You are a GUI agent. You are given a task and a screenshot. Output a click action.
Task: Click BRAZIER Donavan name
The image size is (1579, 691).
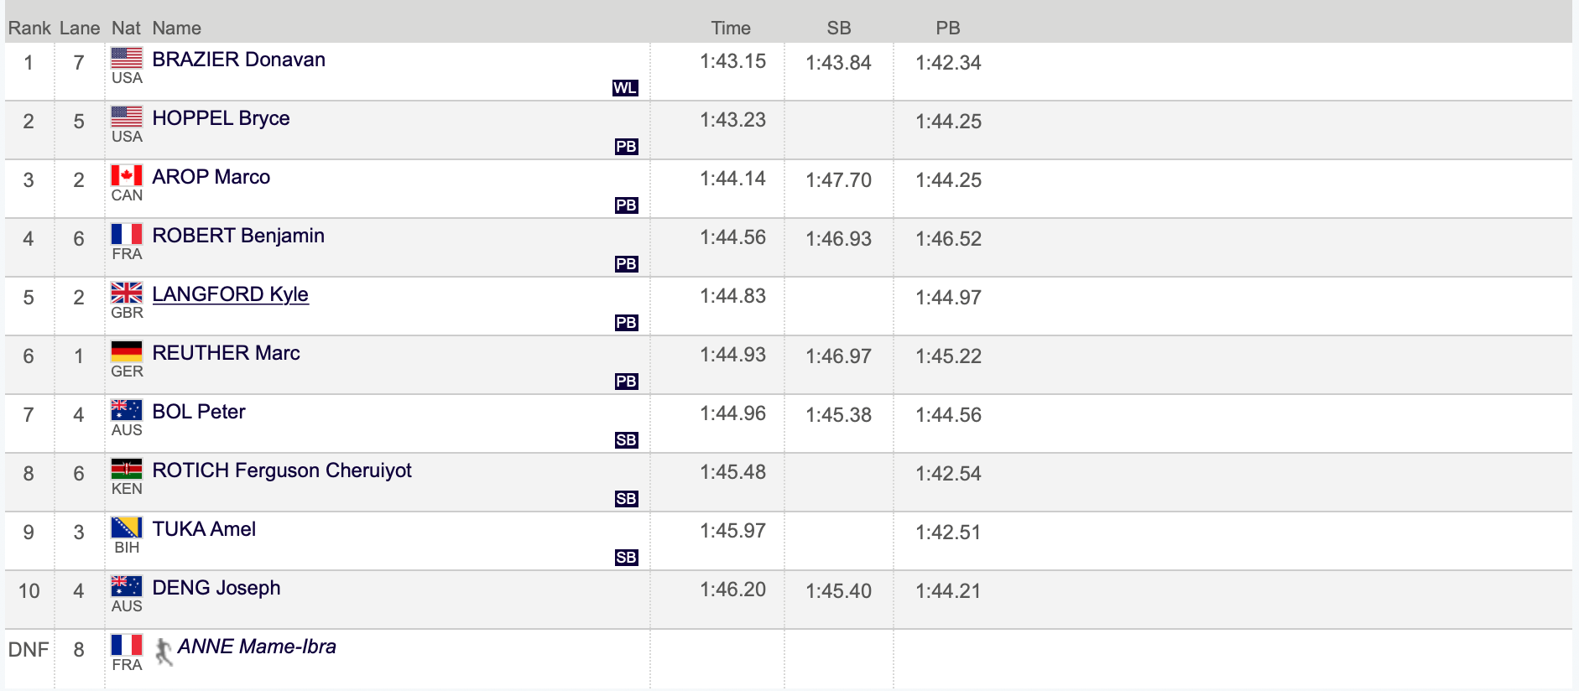coord(238,60)
